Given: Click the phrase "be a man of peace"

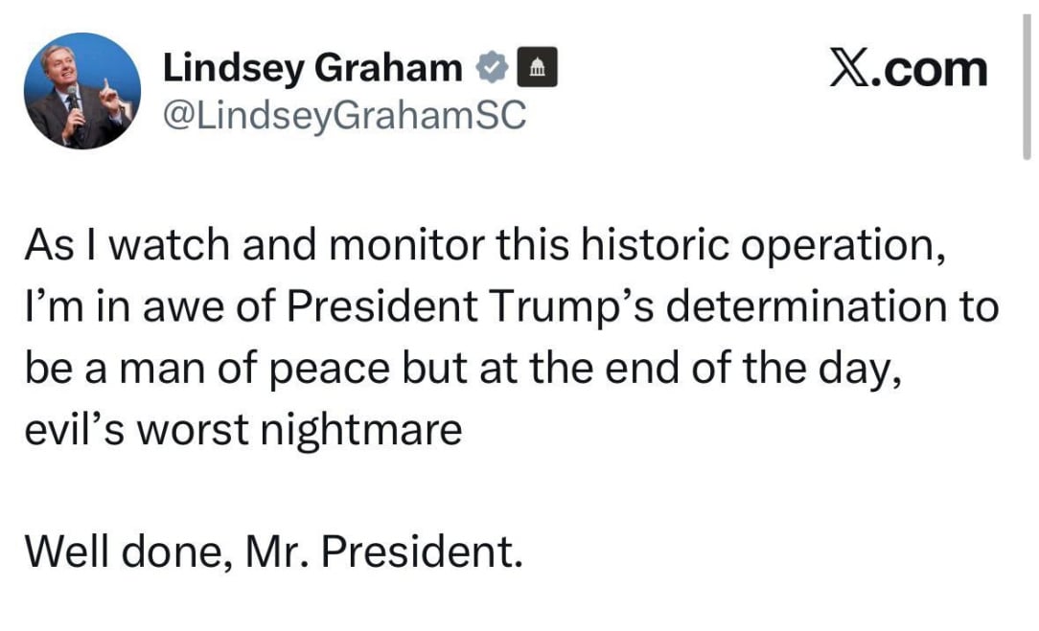Looking at the screenshot, I should pyautogui.click(x=207, y=369).
